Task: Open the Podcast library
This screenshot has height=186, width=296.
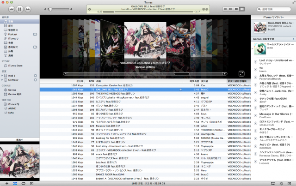Action: [x=19, y=34]
